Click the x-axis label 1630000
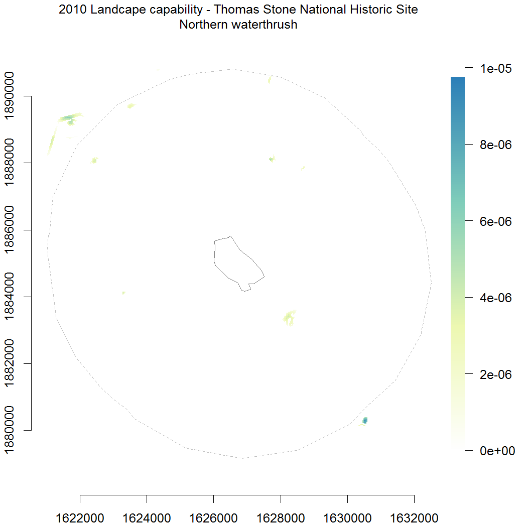This screenshot has height=527, width=527. [x=347, y=518]
